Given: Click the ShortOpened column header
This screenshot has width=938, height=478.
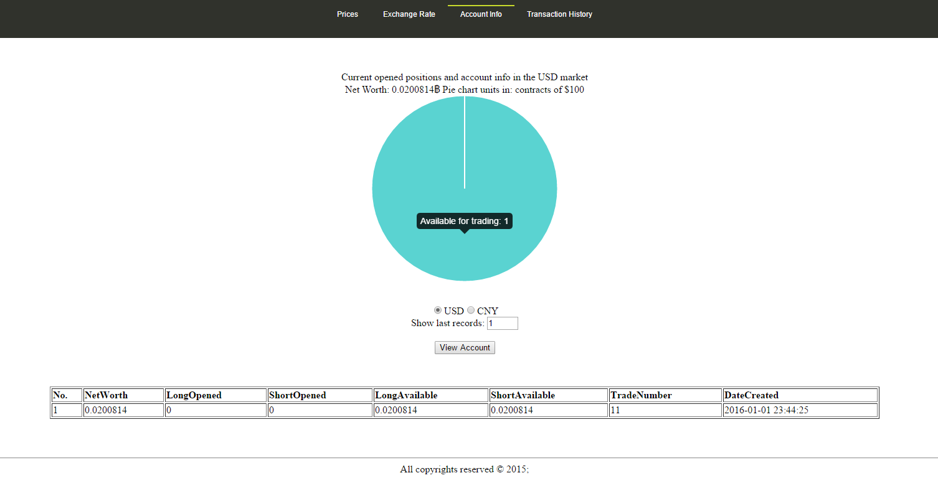Looking at the screenshot, I should point(320,395).
